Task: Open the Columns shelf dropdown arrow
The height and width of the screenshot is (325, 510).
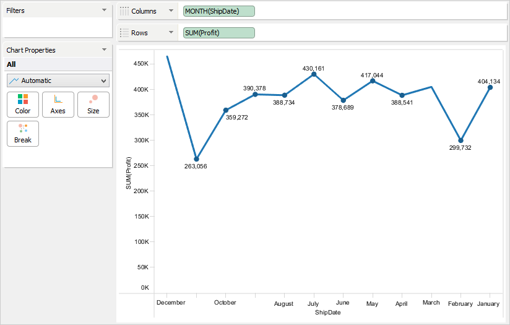Action: (x=170, y=11)
